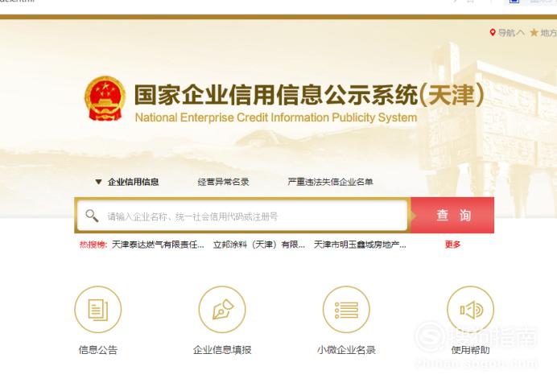Click the star icon beside 地方
This screenshot has height=391, width=557.
(534, 33)
